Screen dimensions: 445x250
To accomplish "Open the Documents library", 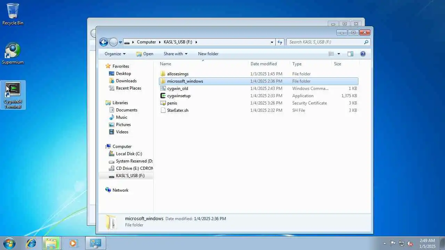I will [127, 110].
